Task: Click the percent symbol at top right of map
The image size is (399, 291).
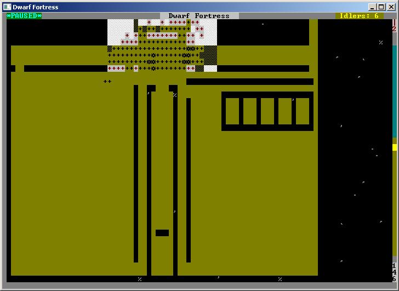Action: 381,42
